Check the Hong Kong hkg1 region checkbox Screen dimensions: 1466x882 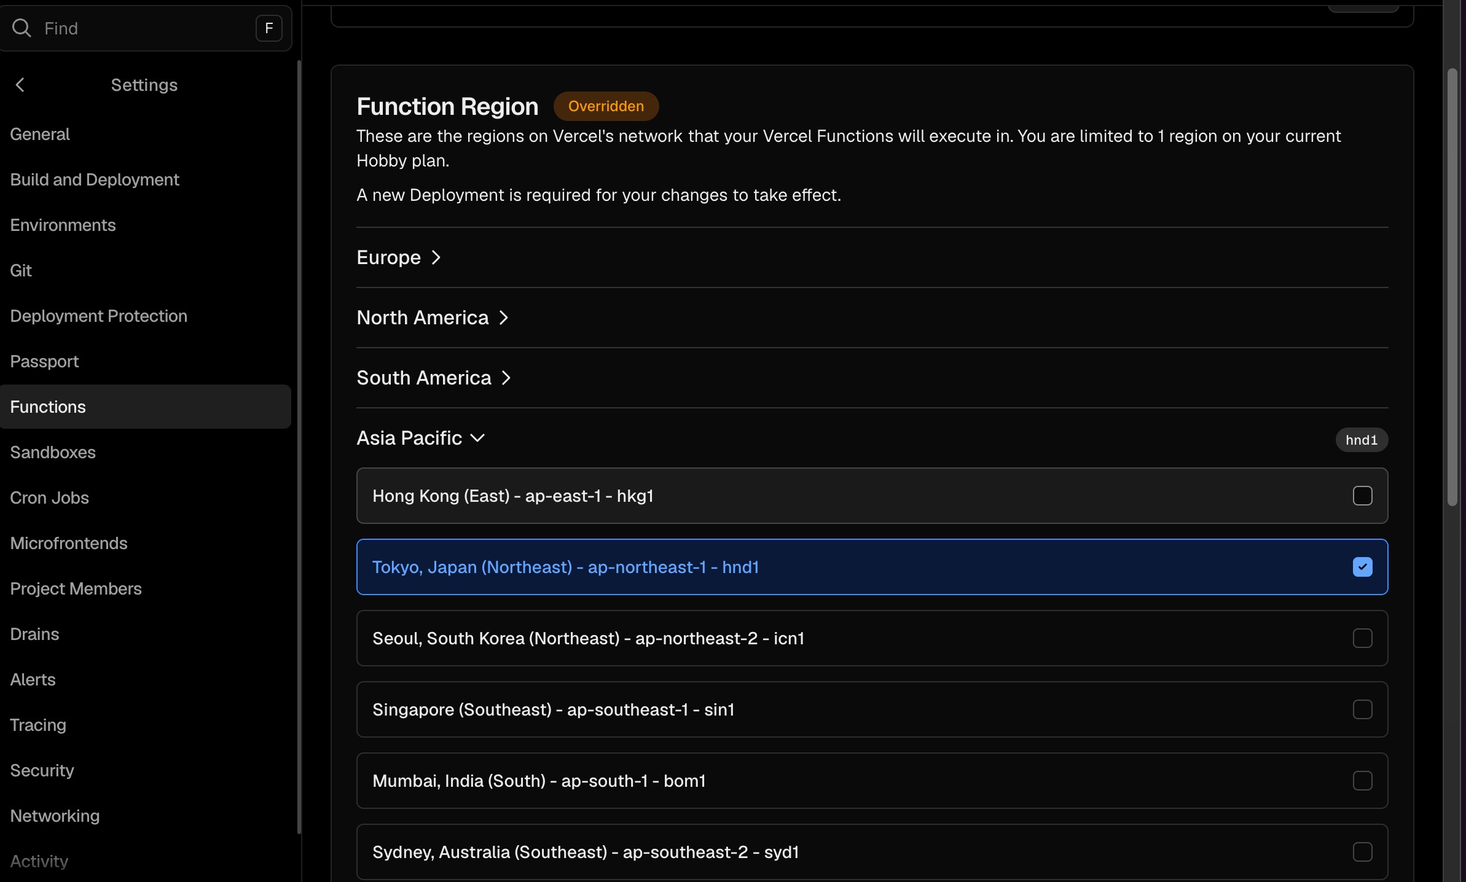click(x=1362, y=496)
